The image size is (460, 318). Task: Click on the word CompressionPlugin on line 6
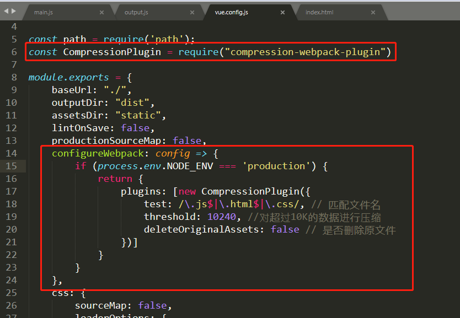112,52
